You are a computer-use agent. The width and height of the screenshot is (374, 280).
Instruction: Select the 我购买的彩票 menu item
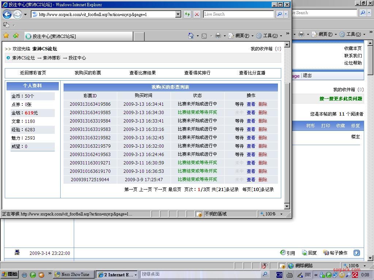coord(88,73)
